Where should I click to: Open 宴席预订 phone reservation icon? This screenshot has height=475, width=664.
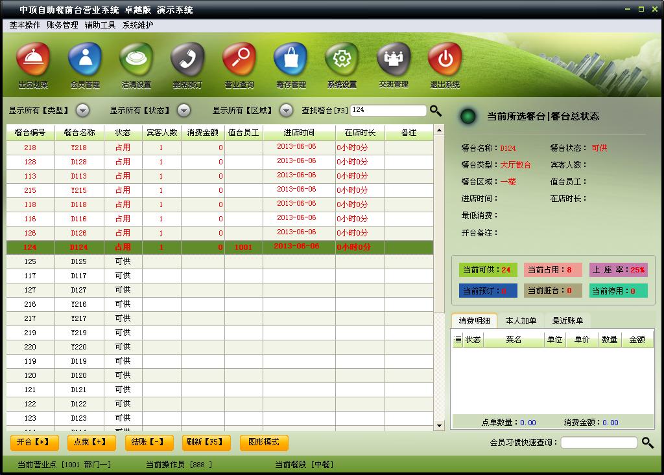point(187,60)
